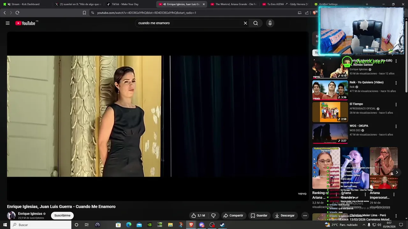This screenshot has width=408, height=229.
Task: Switch to the TikTok - Make Your Day tab
Action: pyautogui.click(x=130, y=4)
